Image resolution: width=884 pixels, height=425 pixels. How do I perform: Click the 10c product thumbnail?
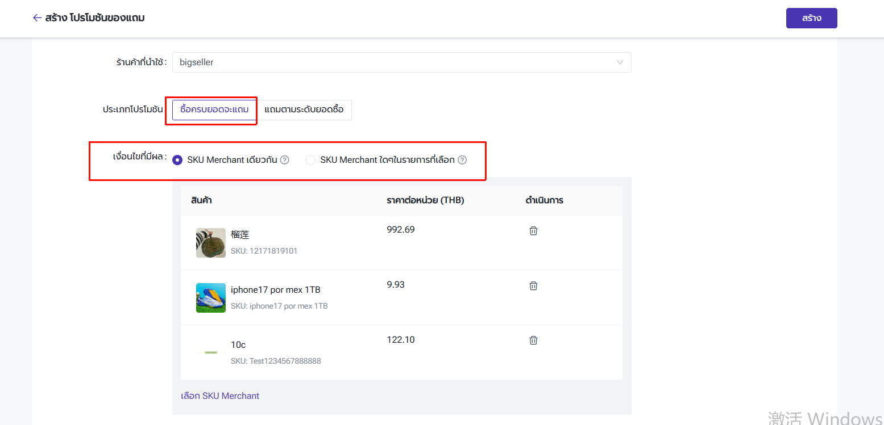point(211,352)
